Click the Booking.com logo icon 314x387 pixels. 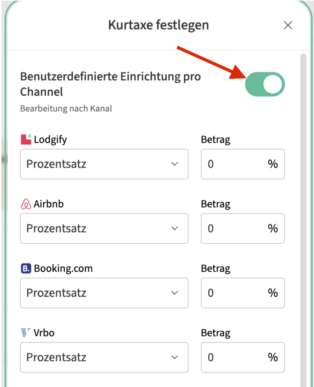point(26,269)
